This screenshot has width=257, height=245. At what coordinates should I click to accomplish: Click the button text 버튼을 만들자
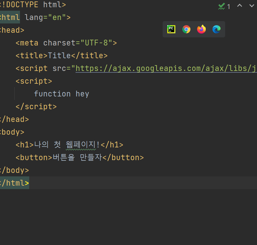click(x=77, y=158)
